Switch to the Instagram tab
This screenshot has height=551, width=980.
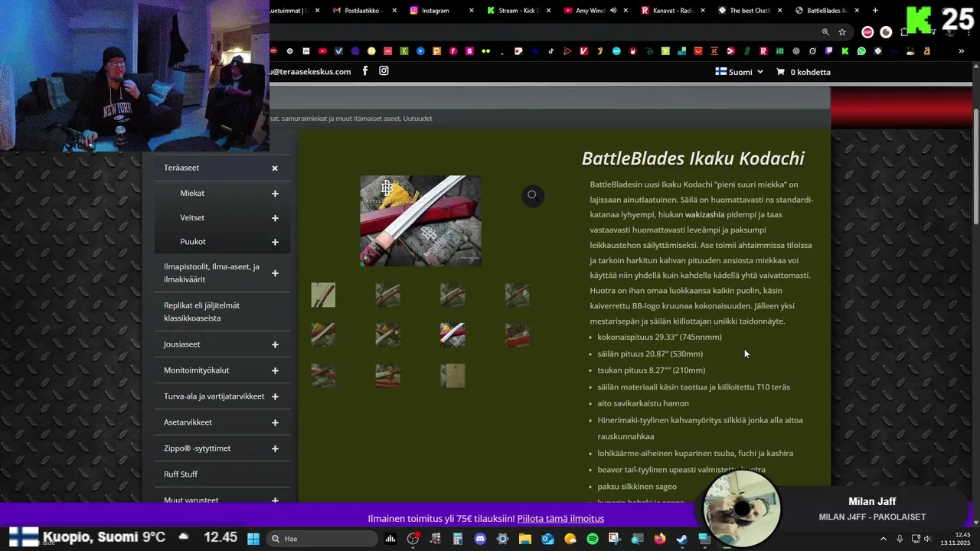(441, 11)
